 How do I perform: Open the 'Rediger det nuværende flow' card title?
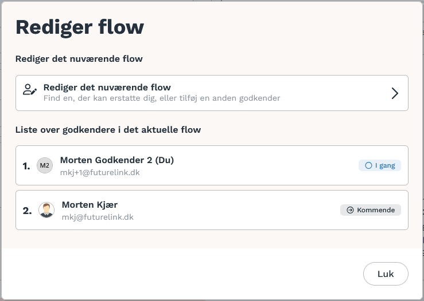click(107, 88)
